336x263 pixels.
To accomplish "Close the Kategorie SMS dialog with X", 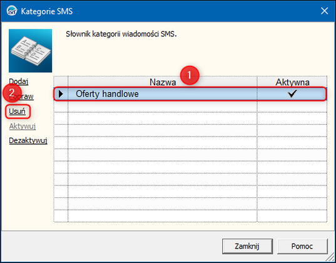I will pos(325,11).
